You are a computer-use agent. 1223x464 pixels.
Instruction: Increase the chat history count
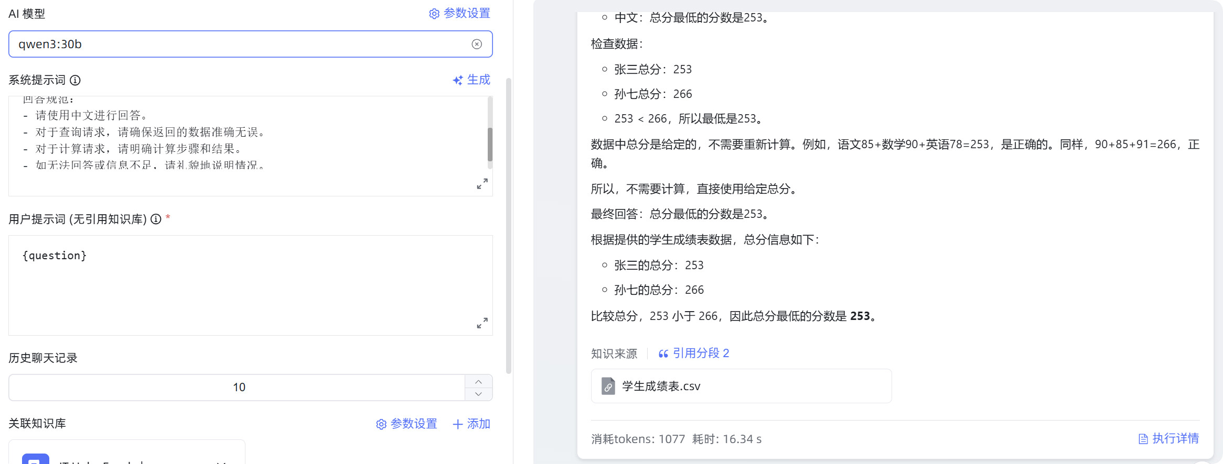(478, 381)
